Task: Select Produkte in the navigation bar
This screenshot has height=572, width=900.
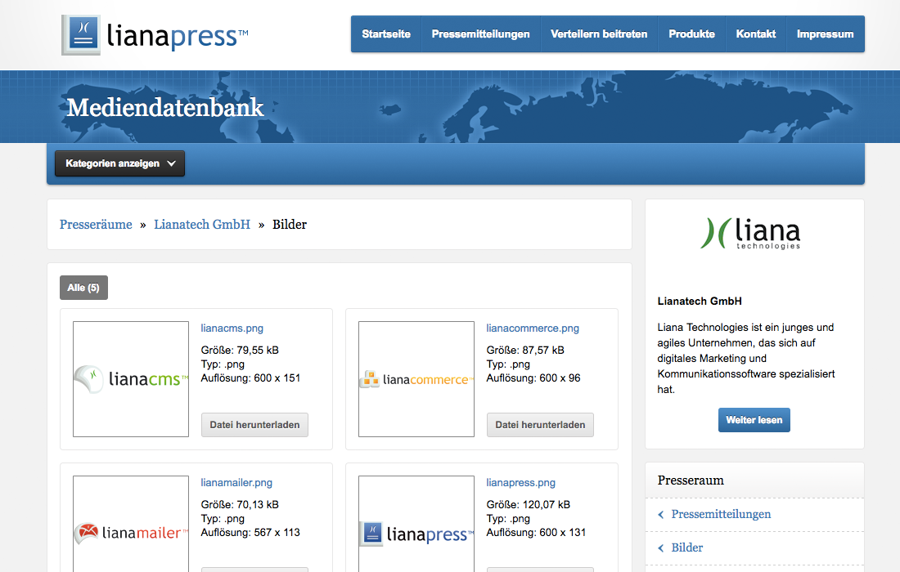Action: (691, 34)
